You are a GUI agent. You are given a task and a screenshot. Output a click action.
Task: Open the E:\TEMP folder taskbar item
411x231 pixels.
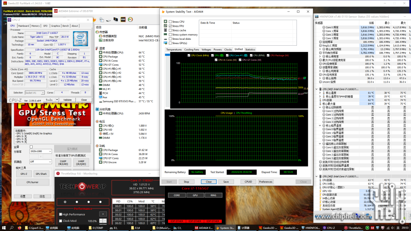tap(96, 228)
